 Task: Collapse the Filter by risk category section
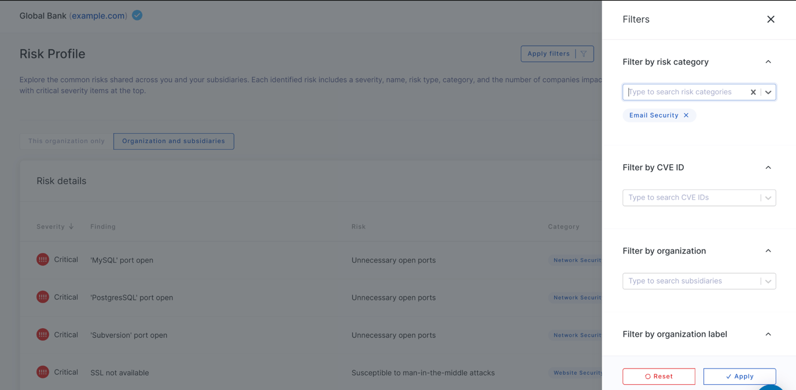[768, 62]
